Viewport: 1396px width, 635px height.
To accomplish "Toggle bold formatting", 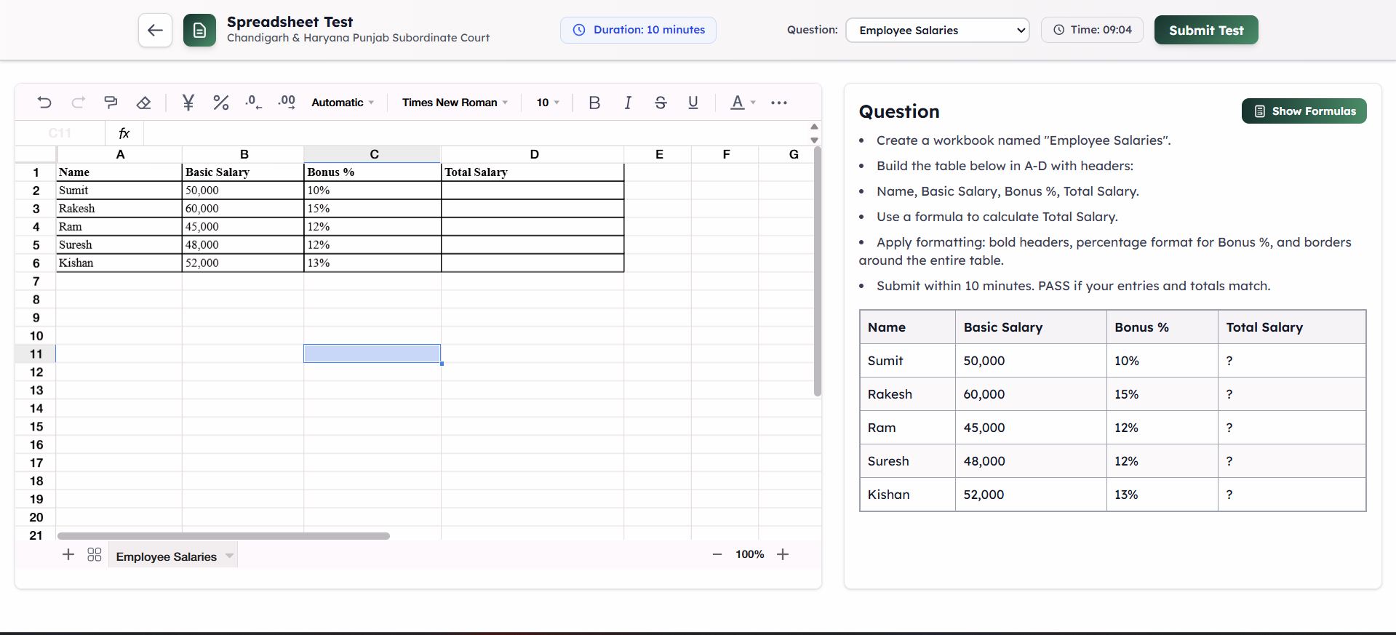I will pos(594,103).
